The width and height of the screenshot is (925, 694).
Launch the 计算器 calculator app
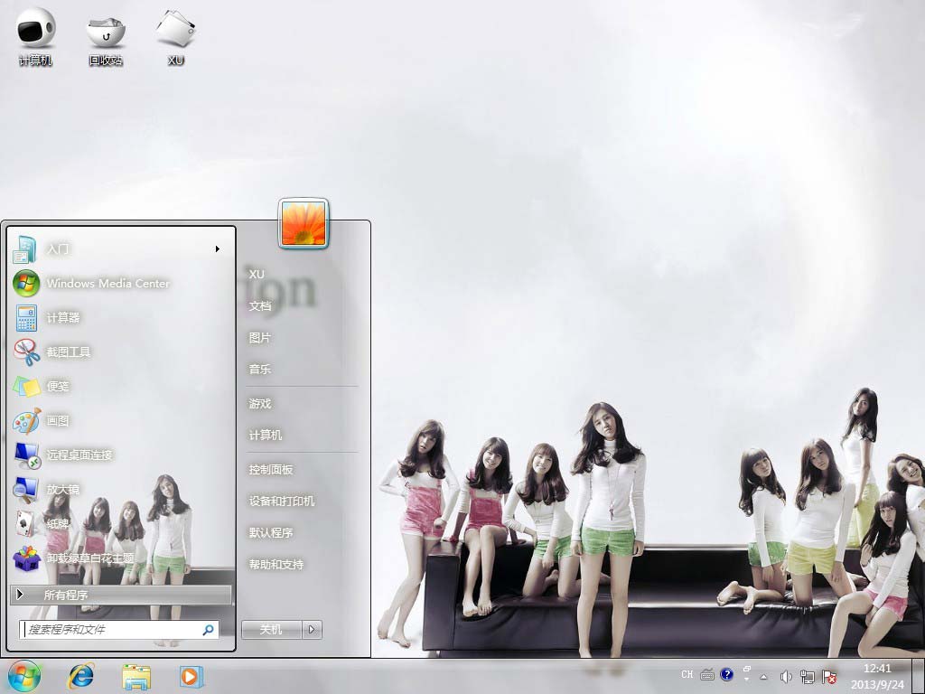(x=63, y=318)
